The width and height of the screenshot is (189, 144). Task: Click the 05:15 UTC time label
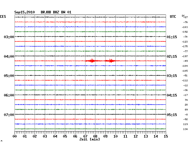(172, 115)
